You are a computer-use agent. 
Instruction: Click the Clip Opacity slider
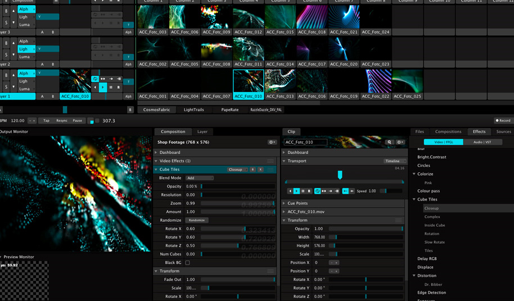(366, 229)
